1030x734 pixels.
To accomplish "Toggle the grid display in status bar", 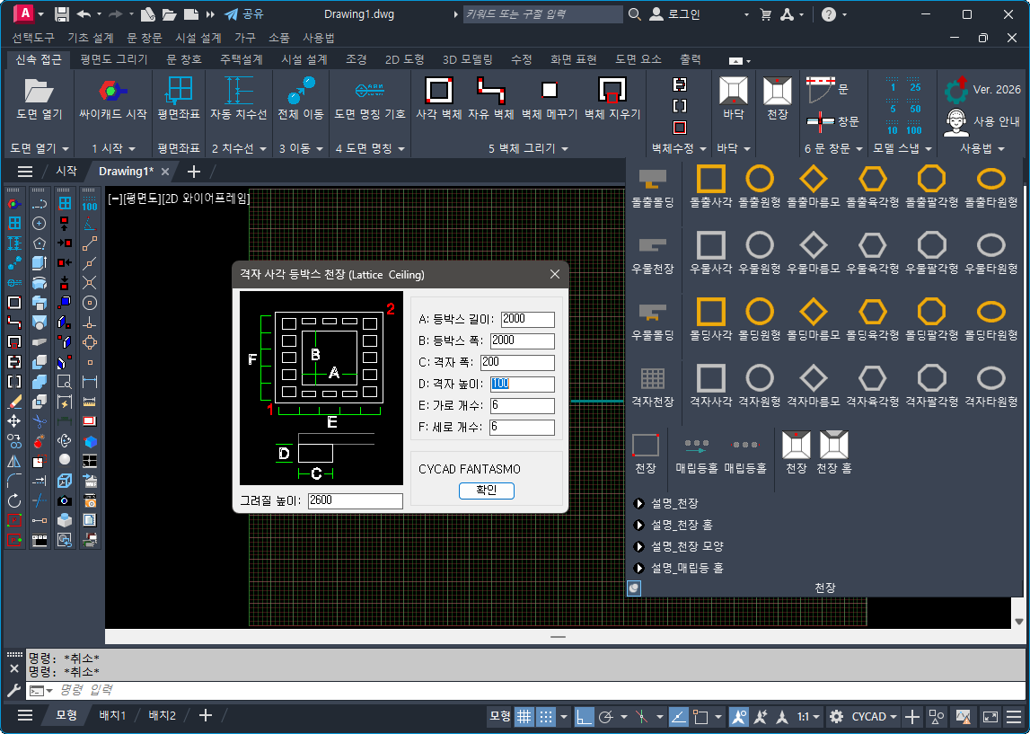I will [x=524, y=716].
